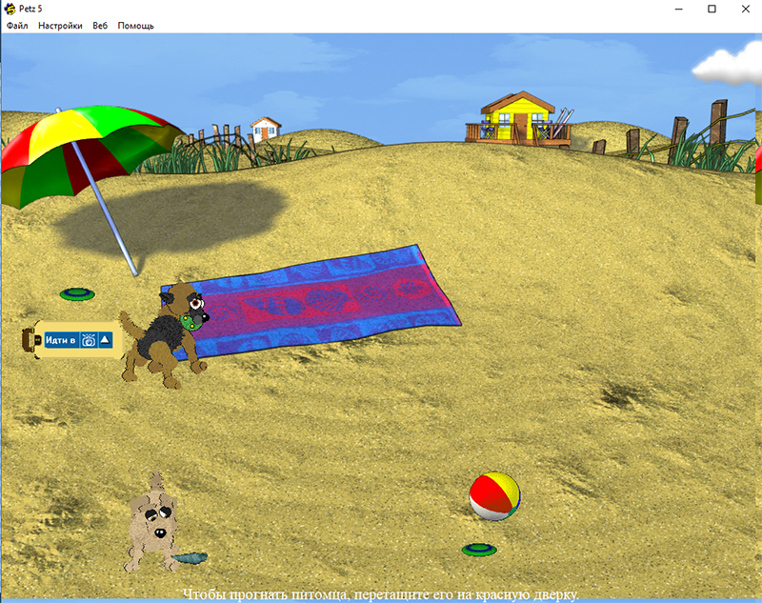Viewport: 762px width, 603px height.
Task: Click the fish toy beside the puppy
Action: (190, 558)
